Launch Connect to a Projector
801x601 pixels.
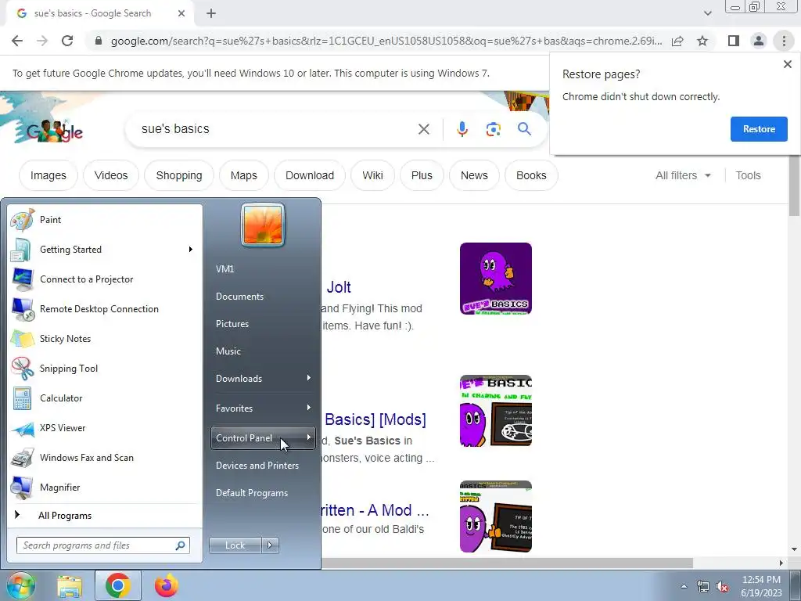105,279
